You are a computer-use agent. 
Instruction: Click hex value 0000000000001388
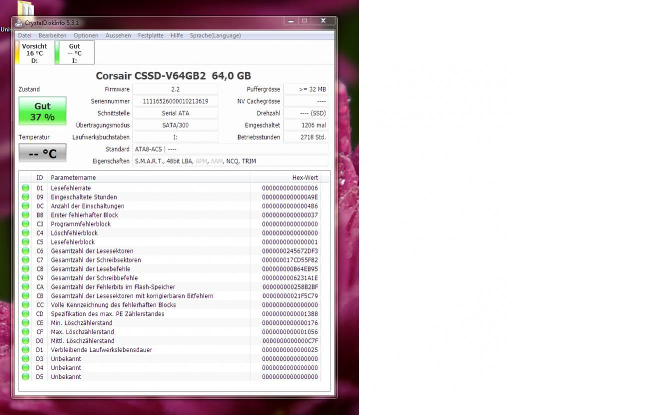[290, 314]
